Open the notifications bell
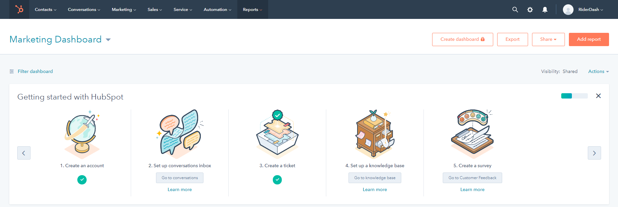618x207 pixels. [545, 10]
